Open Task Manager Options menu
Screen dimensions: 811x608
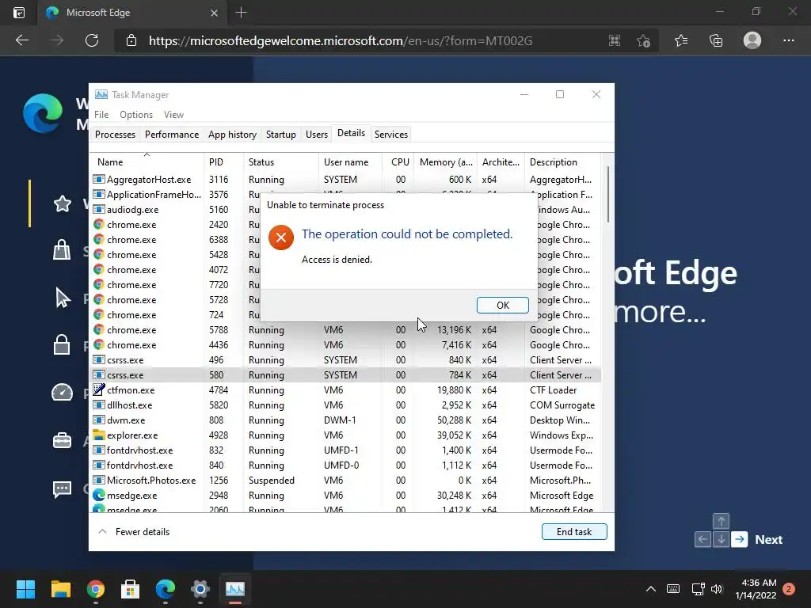click(x=136, y=115)
